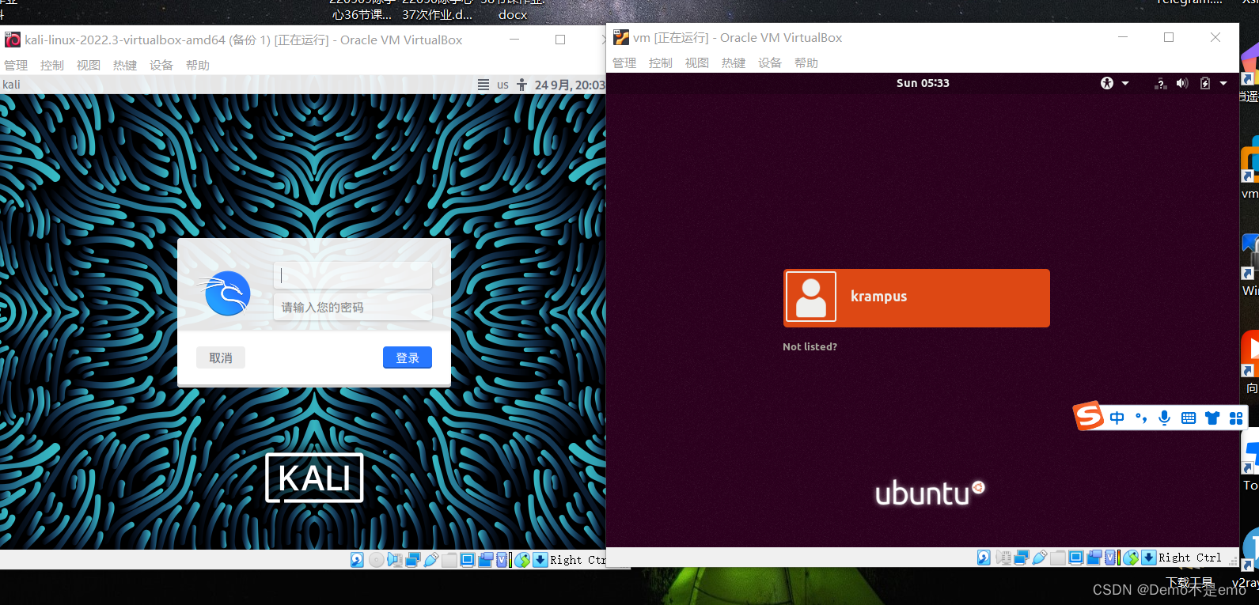Image resolution: width=1259 pixels, height=605 pixels.
Task: Click optical disk icon in Kali status bar
Action: [x=377, y=560]
